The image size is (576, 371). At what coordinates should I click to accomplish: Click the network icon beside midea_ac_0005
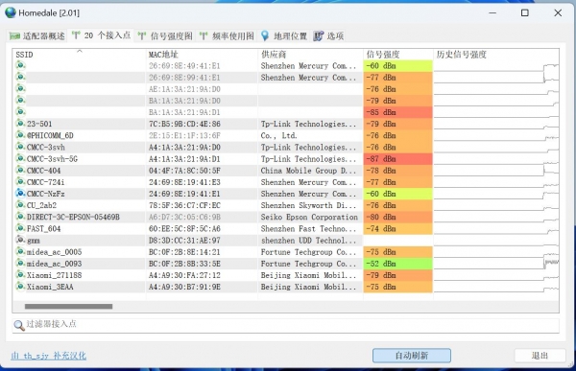click(20, 252)
